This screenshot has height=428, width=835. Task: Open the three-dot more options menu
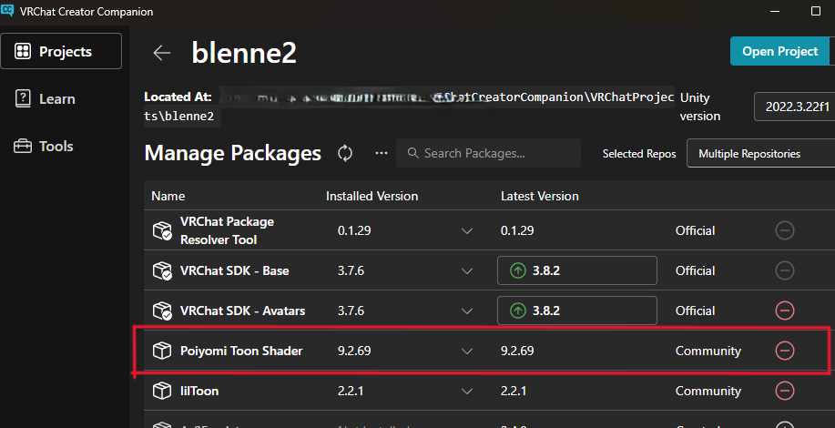tap(382, 153)
